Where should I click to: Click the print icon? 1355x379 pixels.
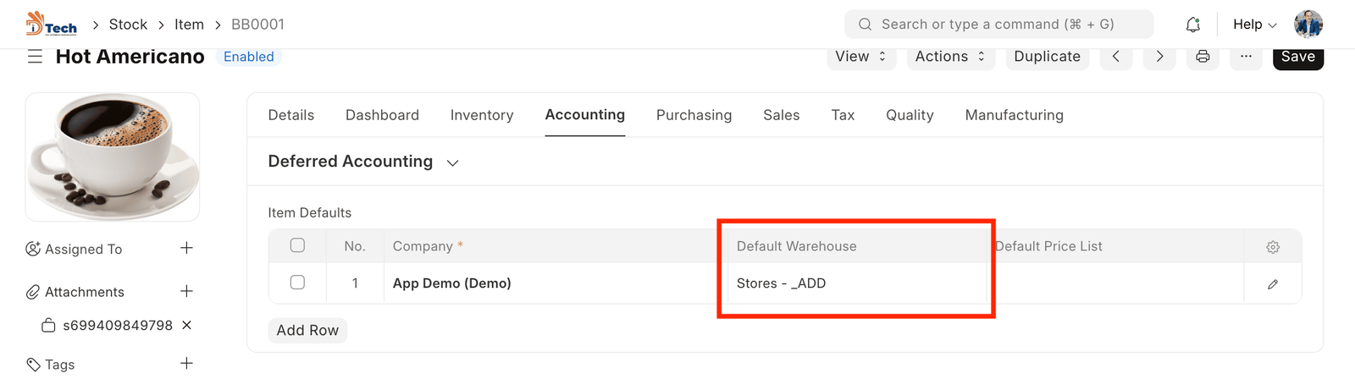click(x=1203, y=57)
